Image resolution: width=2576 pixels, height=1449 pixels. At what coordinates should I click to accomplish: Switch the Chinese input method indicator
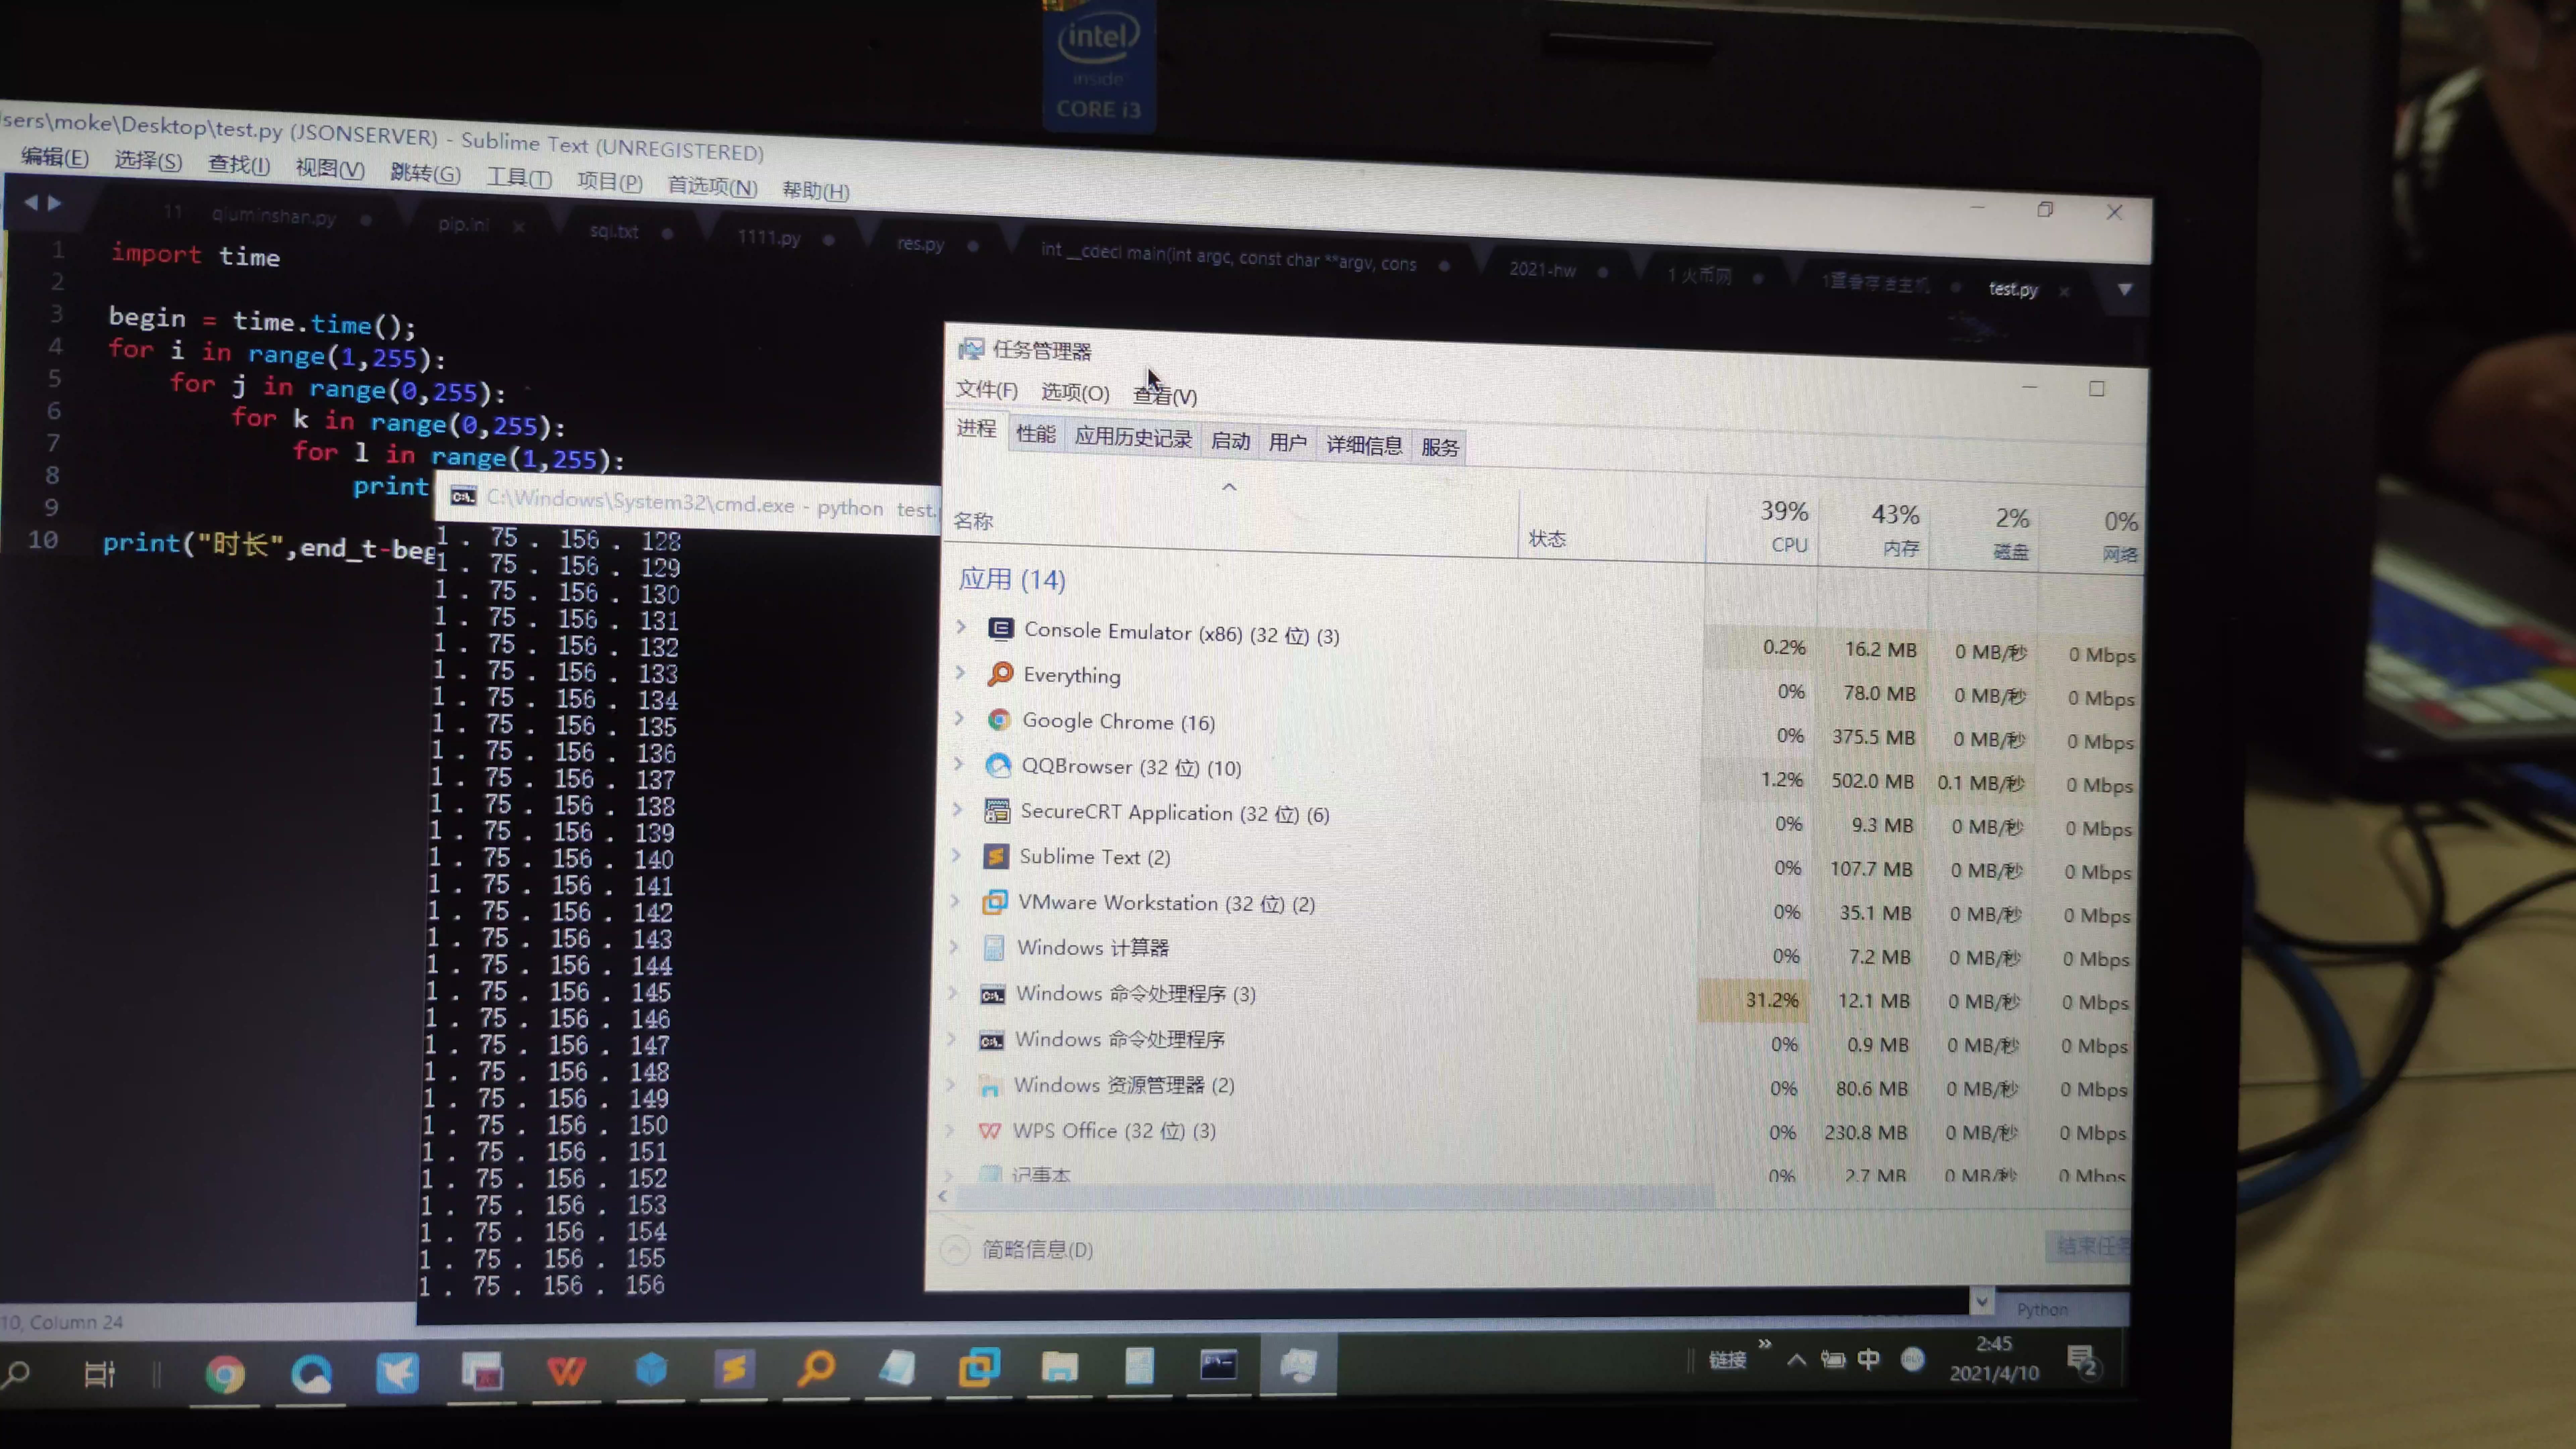pos(1868,1360)
